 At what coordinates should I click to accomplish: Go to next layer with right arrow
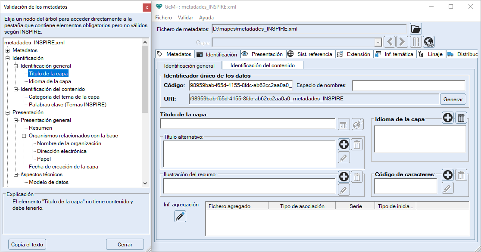402,42
